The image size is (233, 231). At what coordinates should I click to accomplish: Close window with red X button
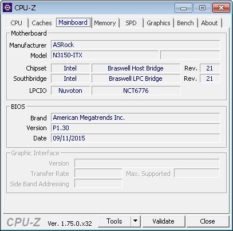[x=221, y=8]
